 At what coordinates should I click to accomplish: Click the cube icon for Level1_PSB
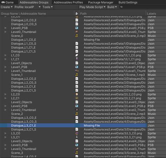(77, 67)
